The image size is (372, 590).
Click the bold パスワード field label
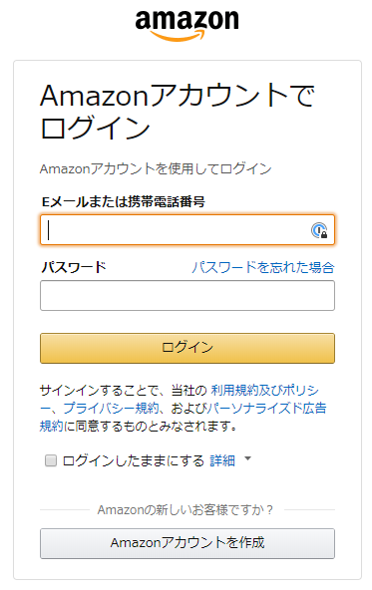(74, 267)
